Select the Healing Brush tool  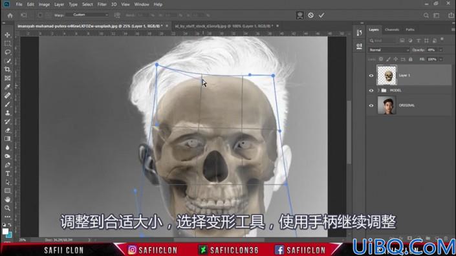click(8, 96)
